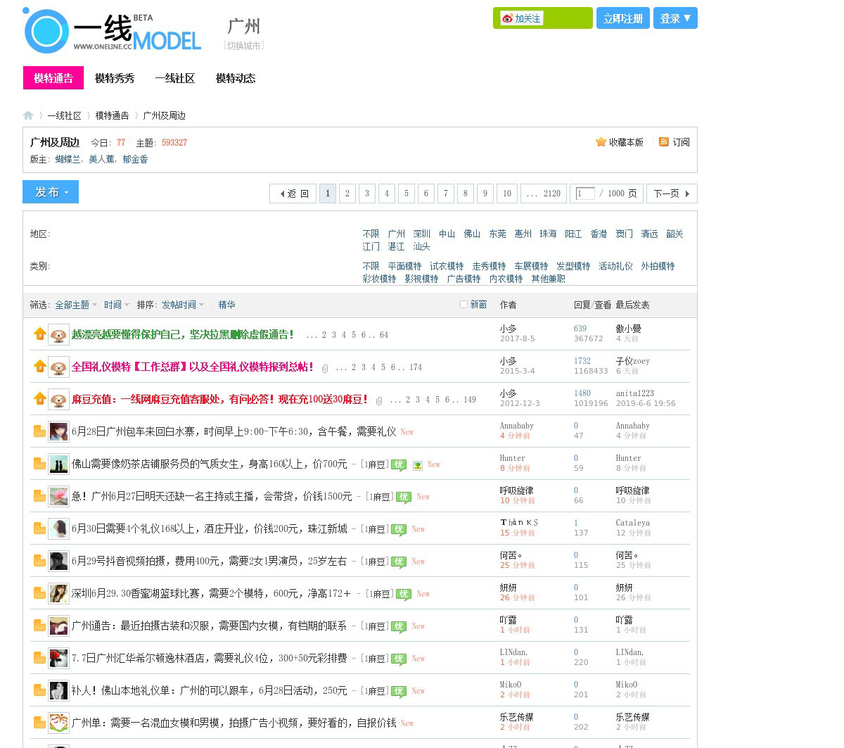
Task: Open avatar thumbnail of the 深圳6月29.30香蜜湖 post
Action: pos(58,593)
